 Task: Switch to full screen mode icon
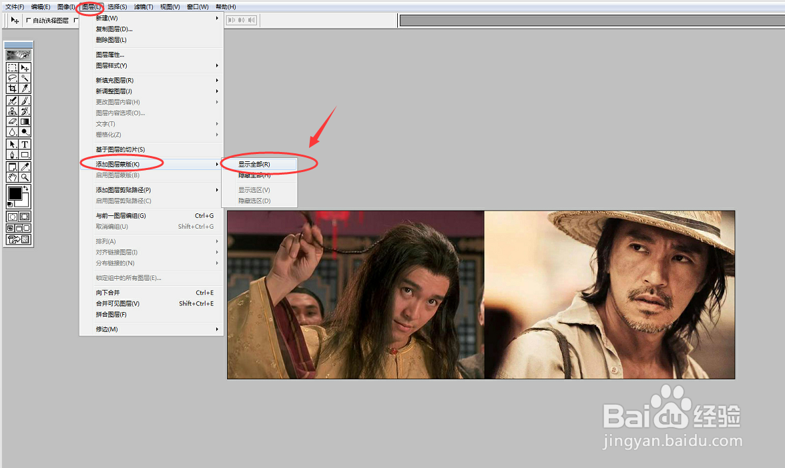click(x=27, y=228)
